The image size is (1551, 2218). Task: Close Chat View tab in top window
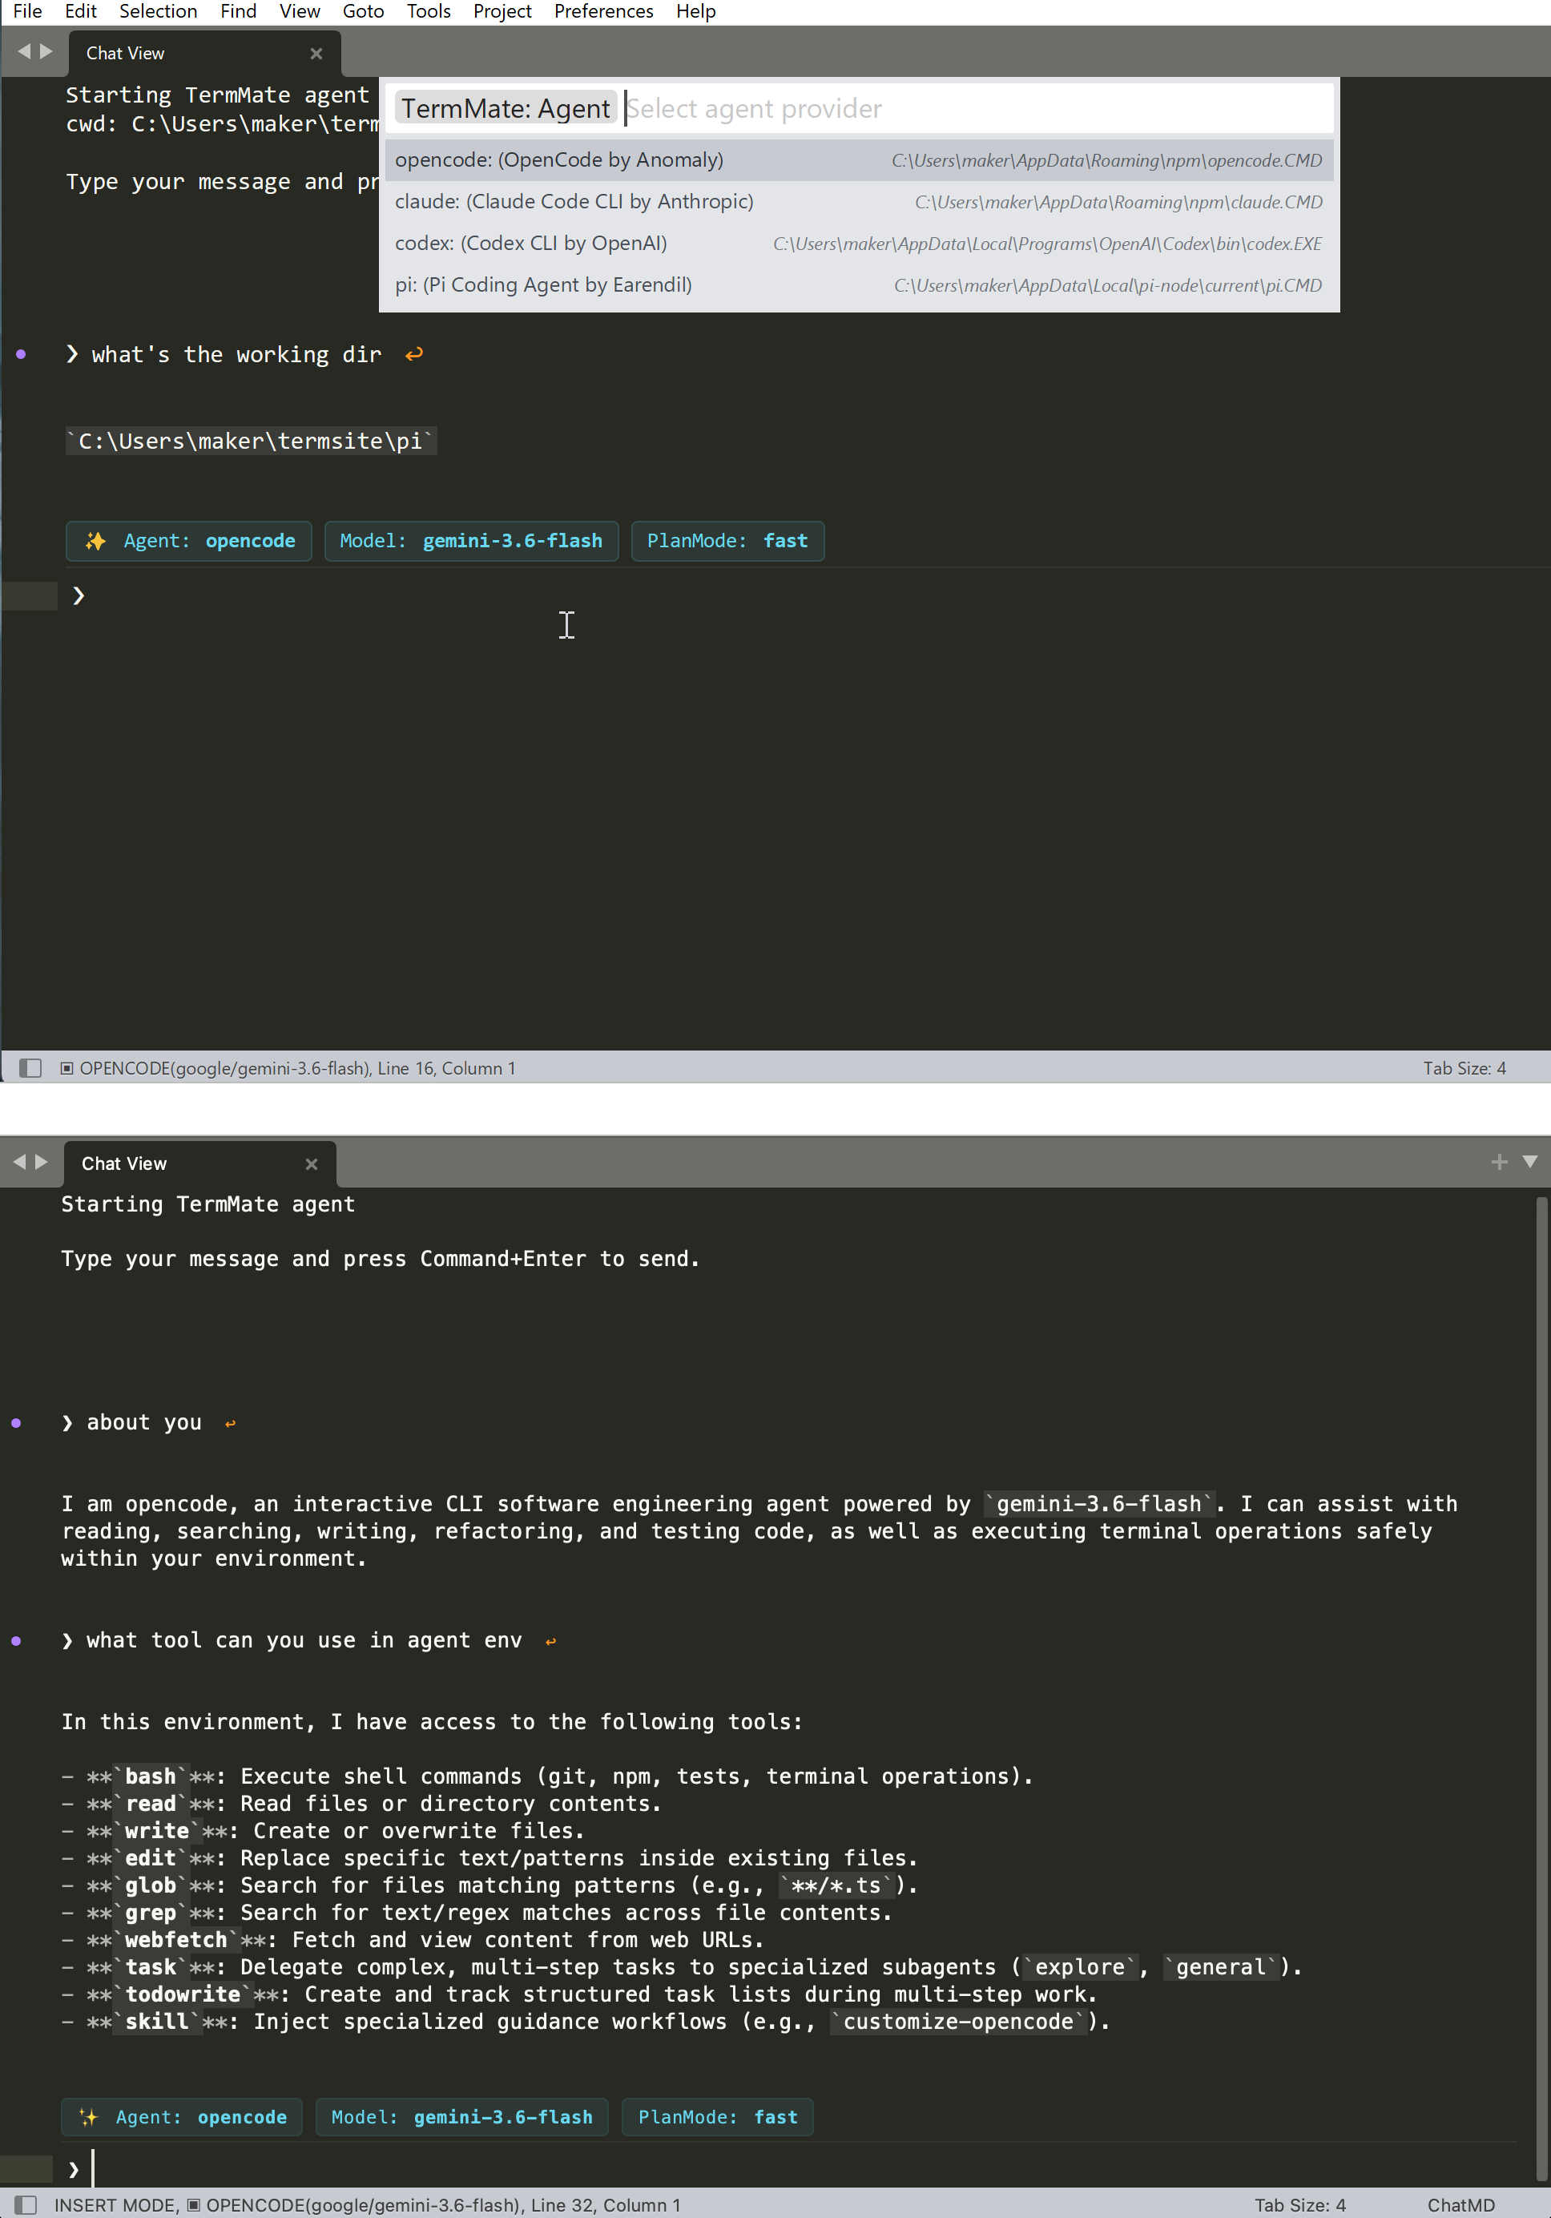(x=316, y=54)
